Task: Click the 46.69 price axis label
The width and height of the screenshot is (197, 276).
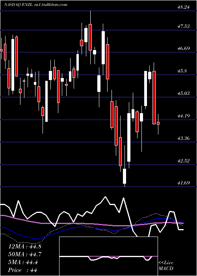Action: (x=184, y=48)
